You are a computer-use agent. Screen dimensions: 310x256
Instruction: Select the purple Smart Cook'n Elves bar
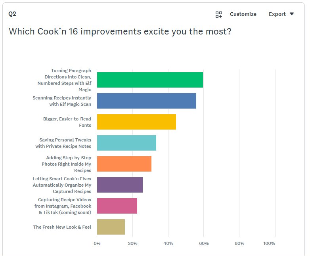[120, 185]
